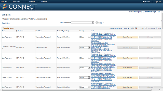Open New Window link
The height and width of the screenshot is (91, 163).
coord(133,12)
